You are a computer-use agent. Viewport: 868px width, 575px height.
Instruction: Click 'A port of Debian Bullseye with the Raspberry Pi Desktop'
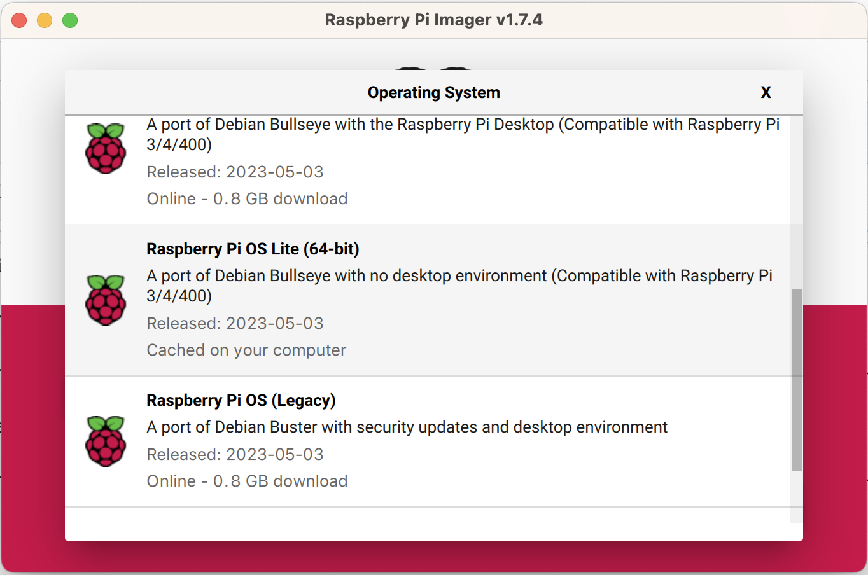(x=463, y=134)
